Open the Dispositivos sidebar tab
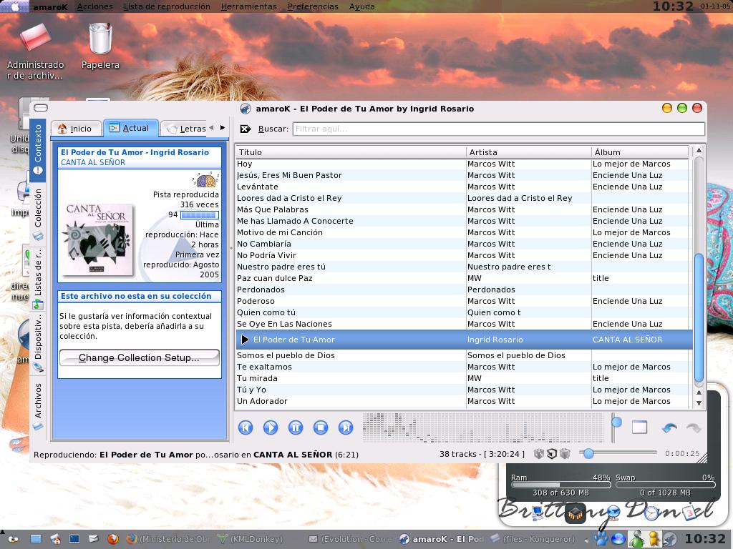Viewport: 733px width, 549px height. click(x=39, y=342)
